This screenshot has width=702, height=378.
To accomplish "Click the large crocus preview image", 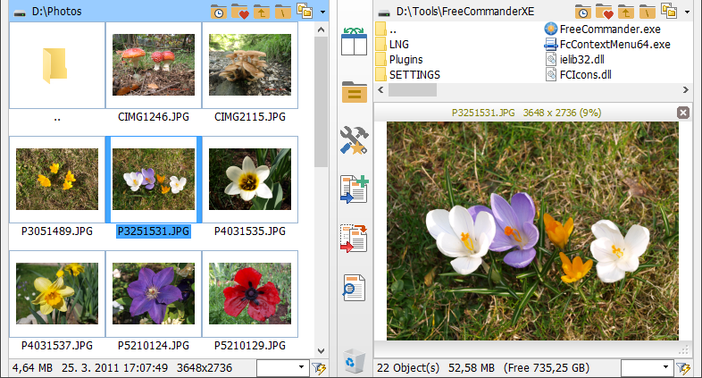I will tap(532, 231).
